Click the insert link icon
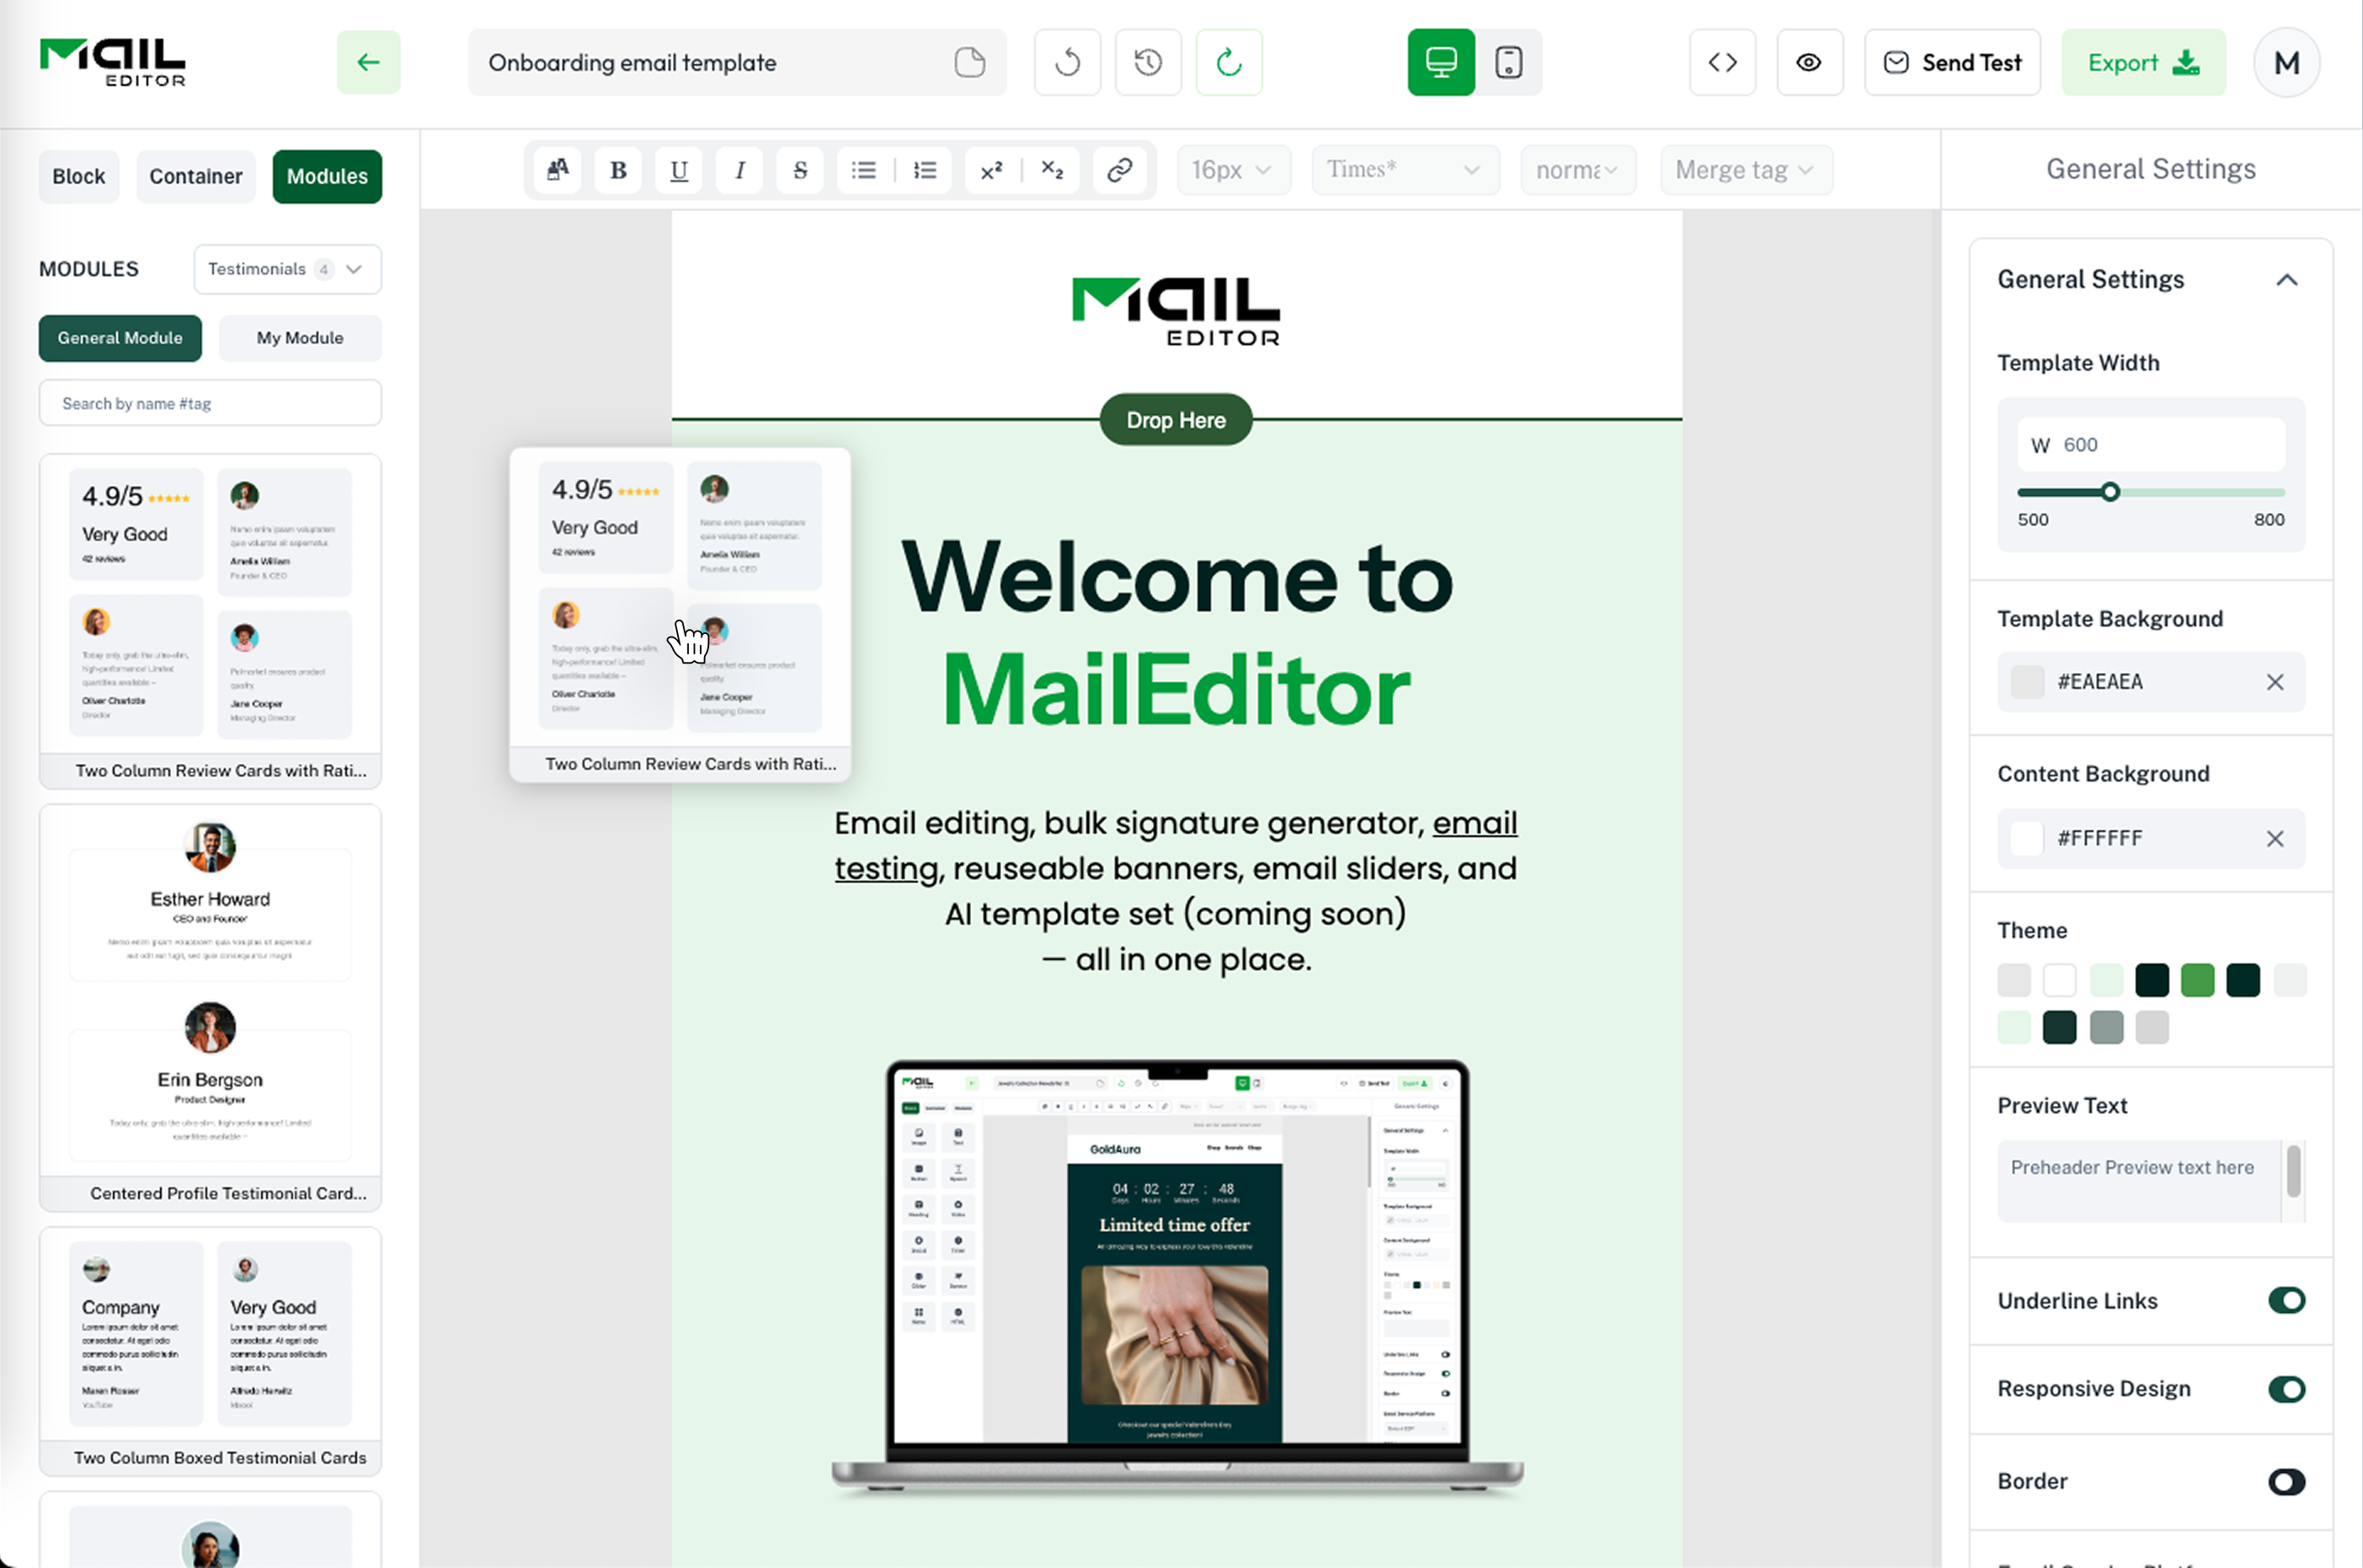 [1119, 170]
